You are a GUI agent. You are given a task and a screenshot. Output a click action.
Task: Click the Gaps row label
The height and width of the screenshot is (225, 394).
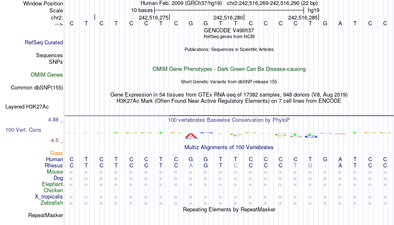click(56, 153)
